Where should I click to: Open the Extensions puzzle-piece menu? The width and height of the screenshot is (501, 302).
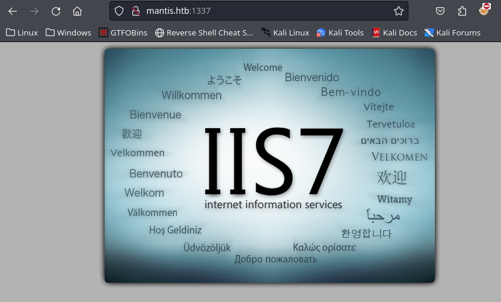click(x=462, y=11)
